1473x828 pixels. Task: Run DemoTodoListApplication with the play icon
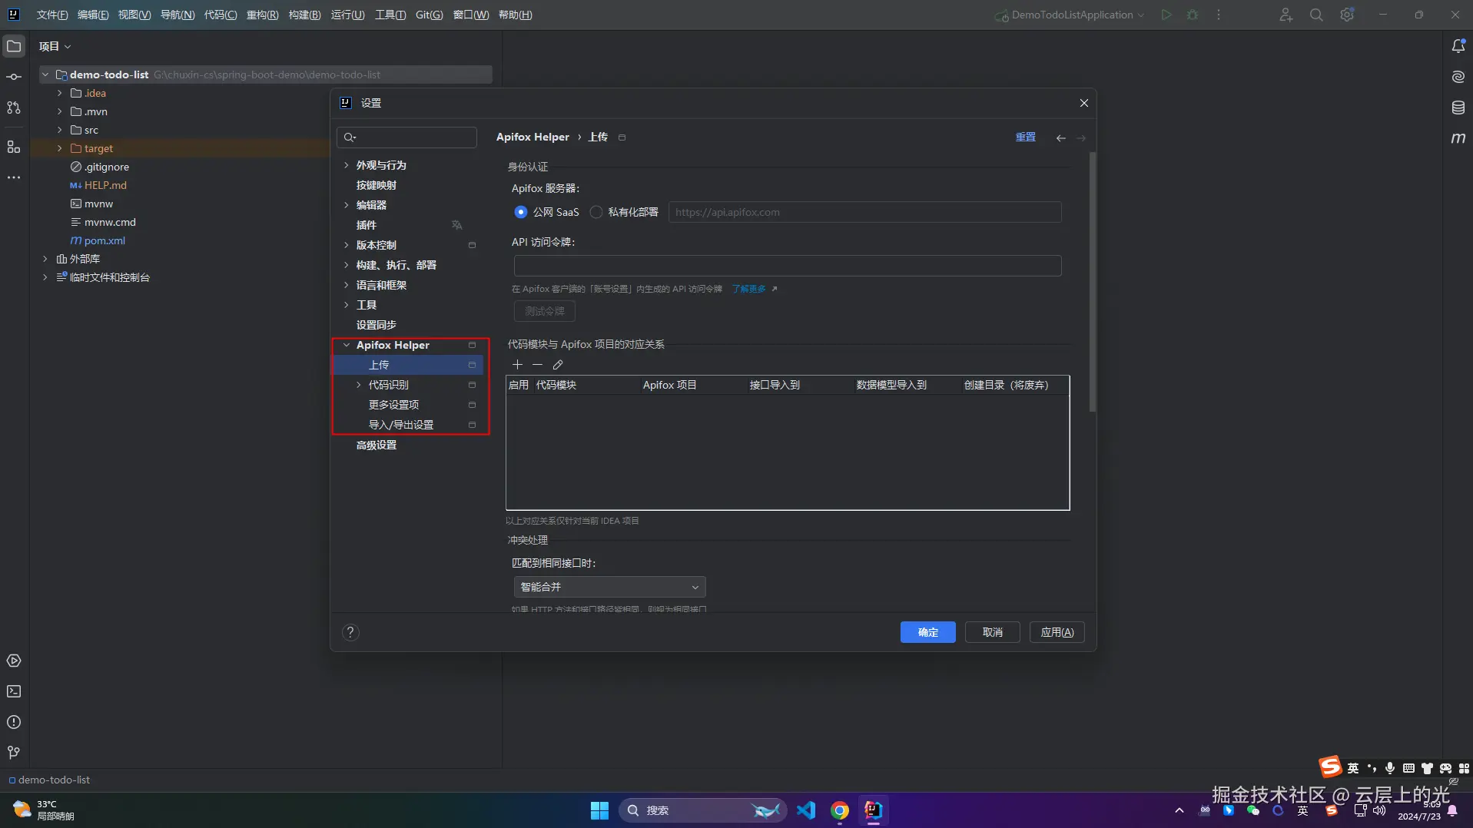[x=1166, y=15]
